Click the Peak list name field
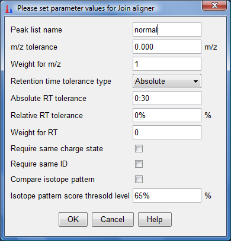 tap(167, 30)
